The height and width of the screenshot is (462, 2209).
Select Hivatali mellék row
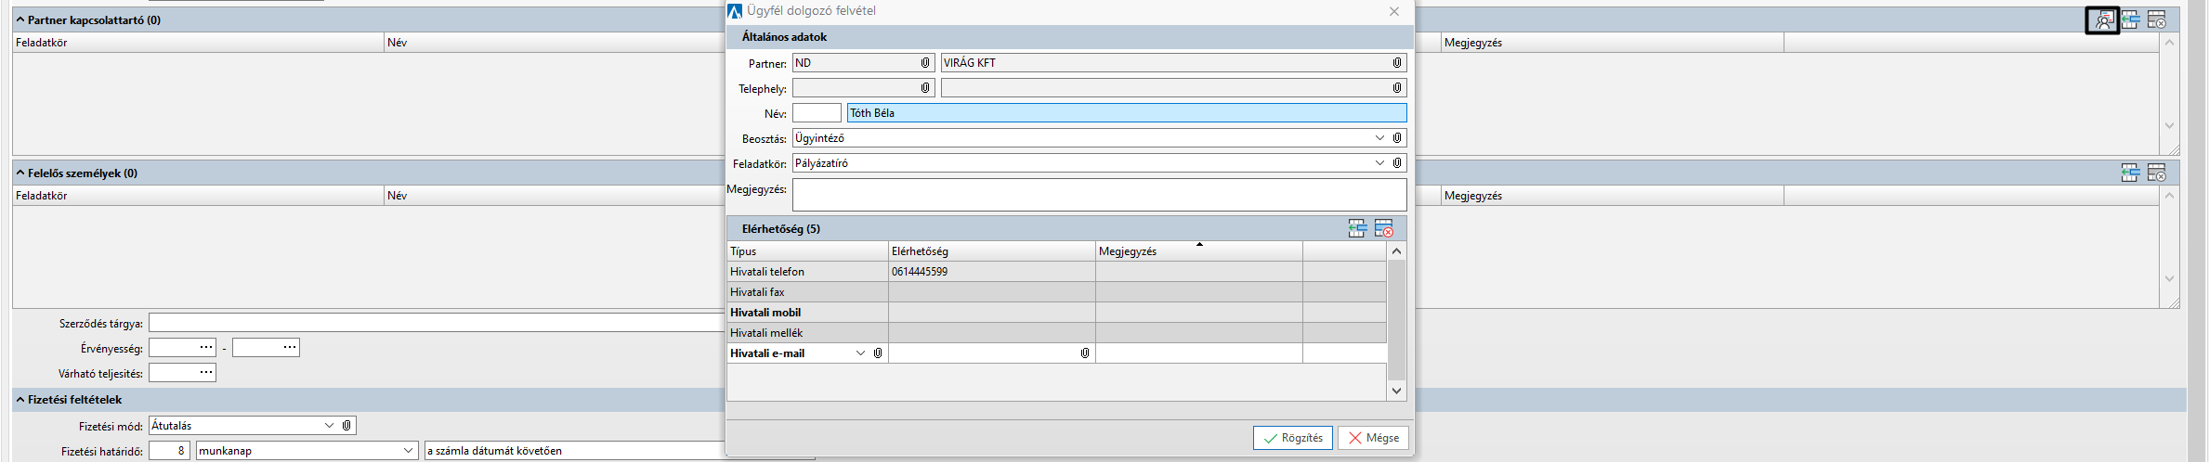pos(1057,333)
